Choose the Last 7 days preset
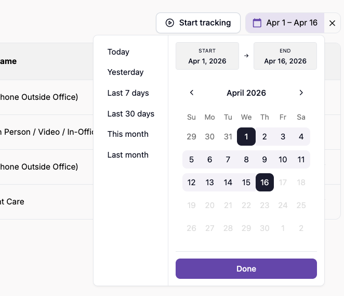Image resolution: width=344 pixels, height=296 pixels. (x=128, y=93)
